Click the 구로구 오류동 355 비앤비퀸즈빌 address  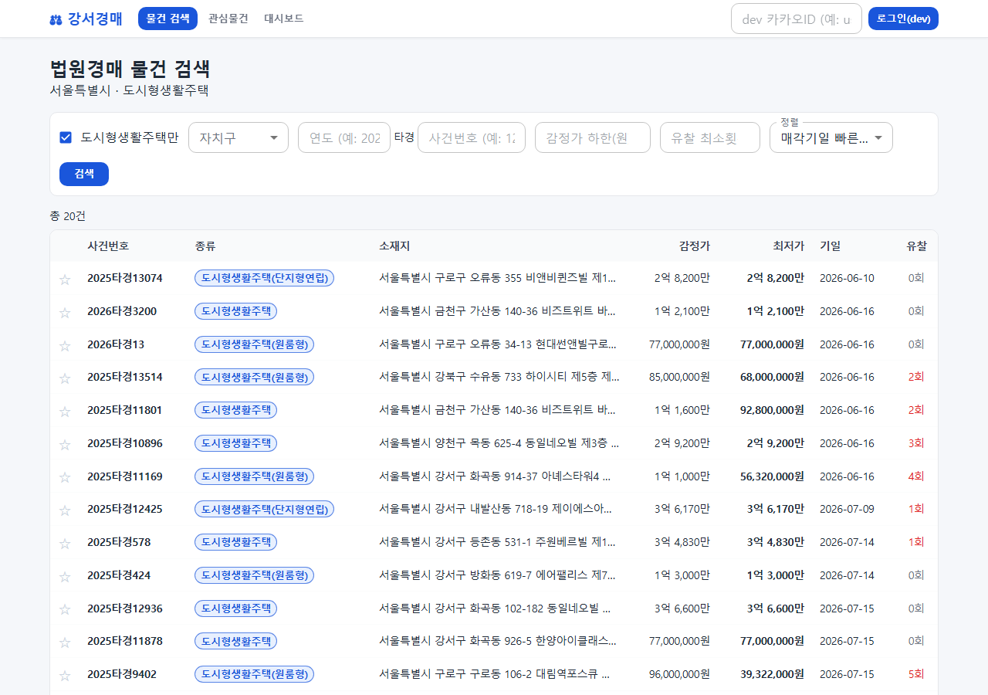click(498, 278)
